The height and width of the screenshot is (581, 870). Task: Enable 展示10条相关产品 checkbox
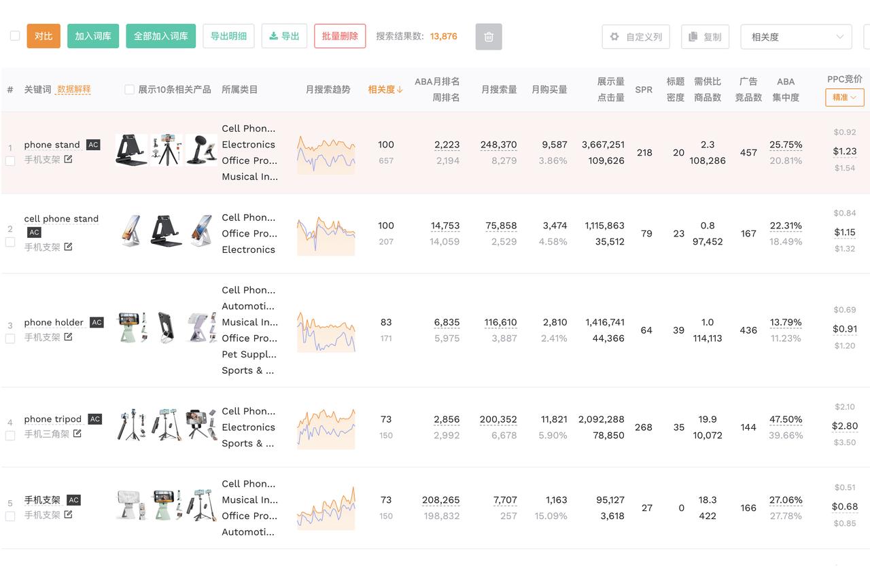(x=130, y=90)
